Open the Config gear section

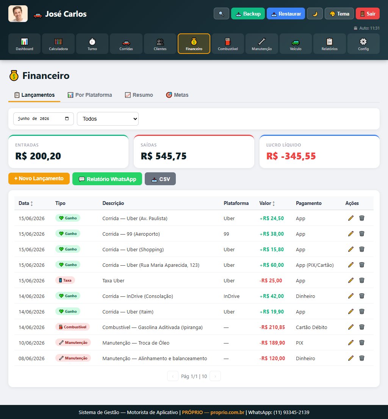click(x=363, y=44)
